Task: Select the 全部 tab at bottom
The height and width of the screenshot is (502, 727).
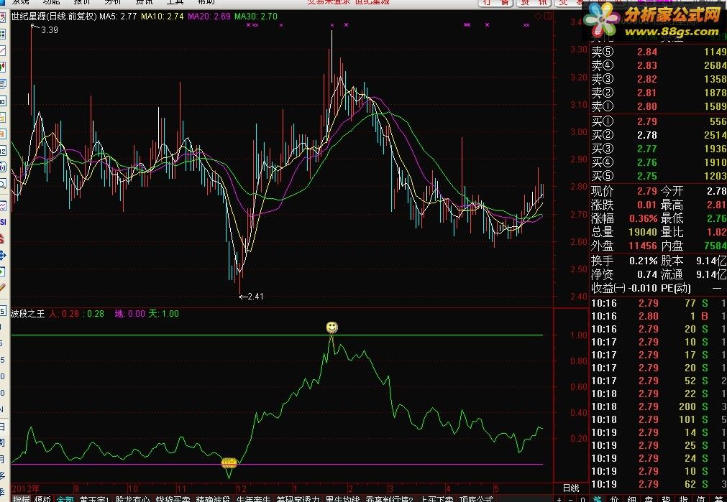Action: point(65,499)
